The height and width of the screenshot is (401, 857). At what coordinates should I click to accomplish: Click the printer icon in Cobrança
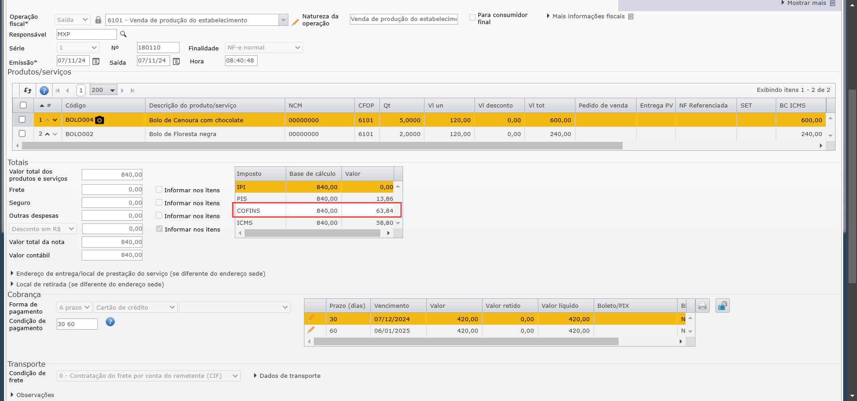click(x=703, y=306)
